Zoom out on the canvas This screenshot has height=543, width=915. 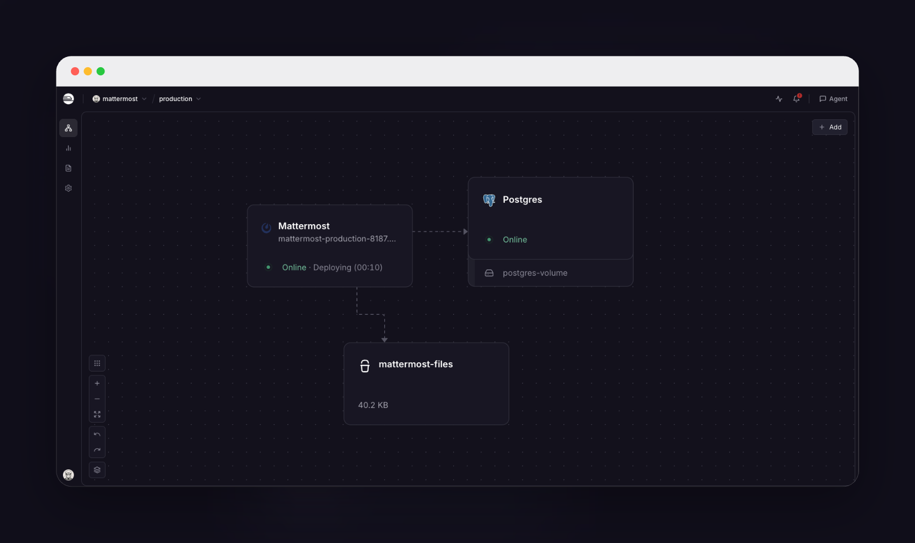[x=97, y=399]
